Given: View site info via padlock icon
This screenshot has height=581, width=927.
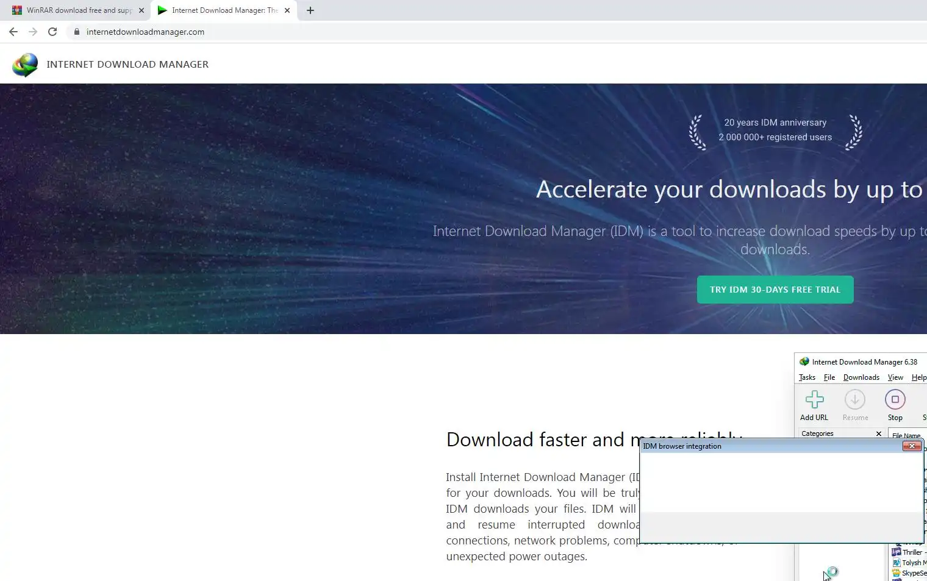Looking at the screenshot, I should [x=76, y=32].
